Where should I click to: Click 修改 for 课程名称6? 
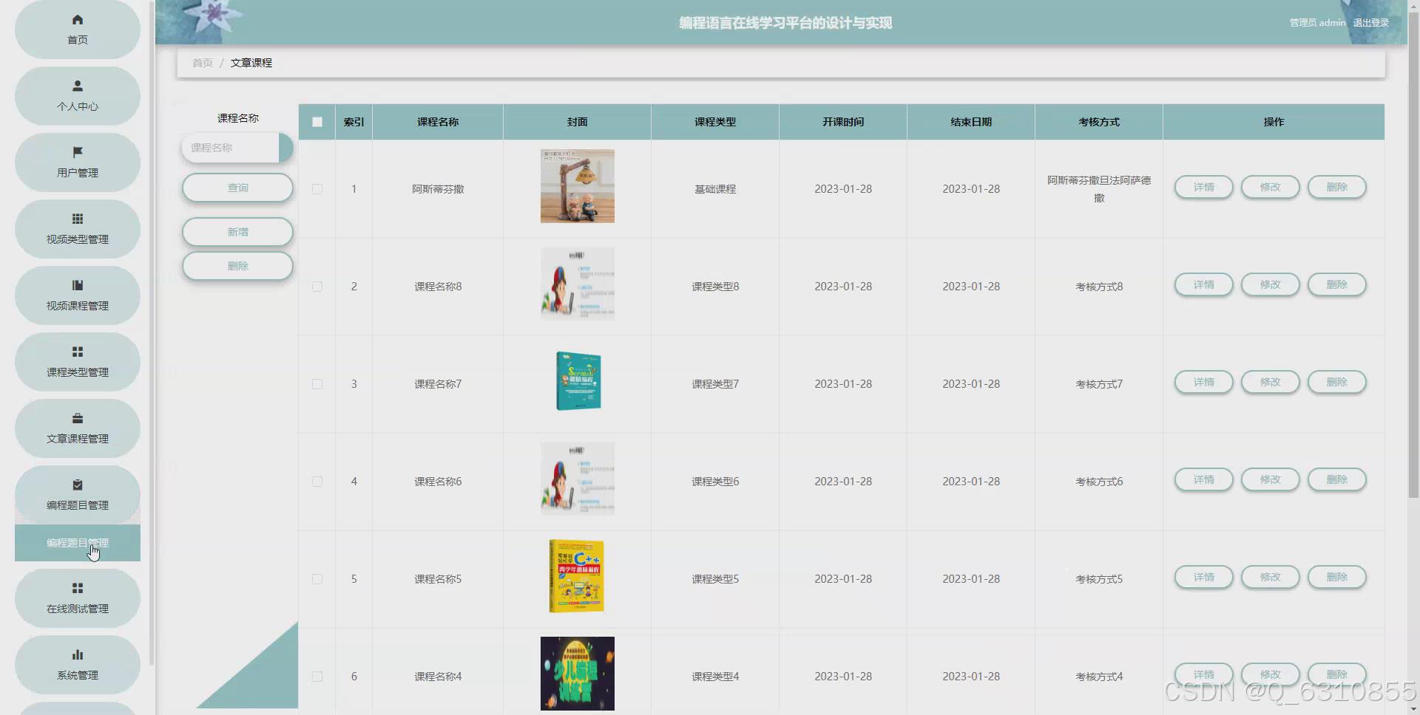coord(1270,479)
